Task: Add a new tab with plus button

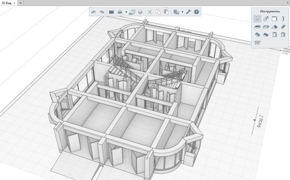Action: click(20, 2)
